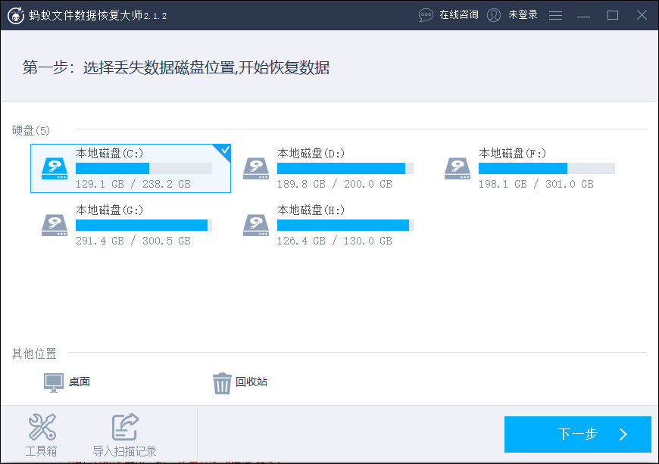
Task: Click the disk G: 291.4 GB capacity text
Action: pyautogui.click(x=100, y=241)
